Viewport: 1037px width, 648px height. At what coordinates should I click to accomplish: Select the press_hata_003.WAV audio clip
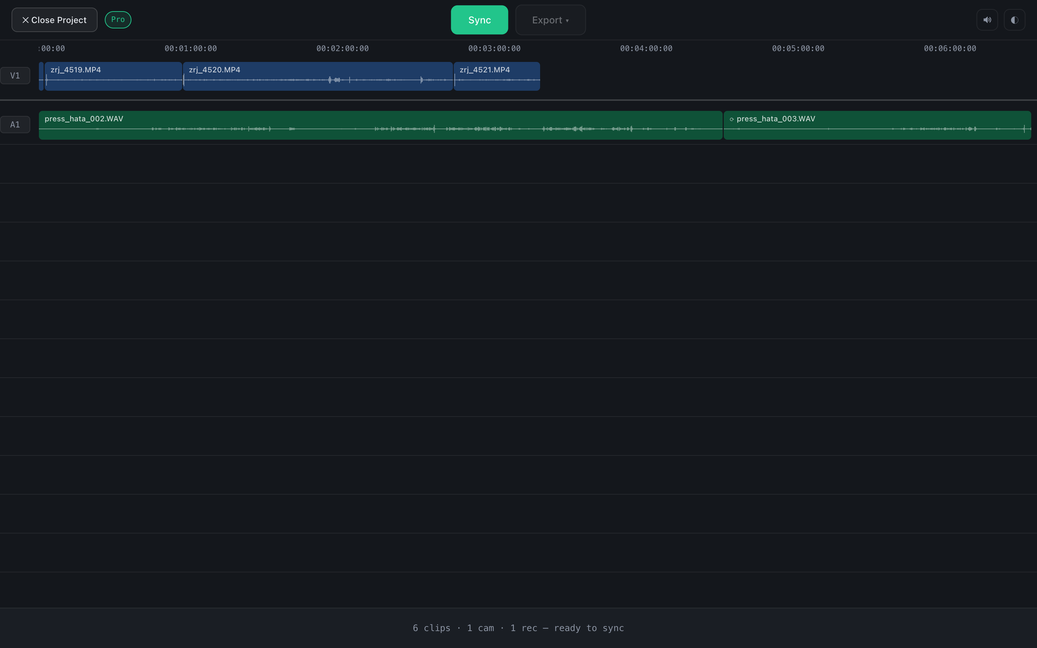point(877,125)
